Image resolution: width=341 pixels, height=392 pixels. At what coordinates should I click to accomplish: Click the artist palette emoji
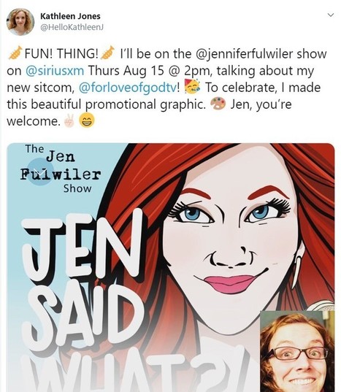(x=218, y=104)
